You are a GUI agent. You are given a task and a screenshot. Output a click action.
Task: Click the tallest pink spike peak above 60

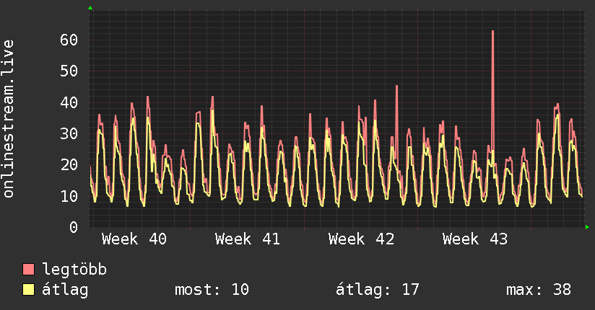point(492,32)
